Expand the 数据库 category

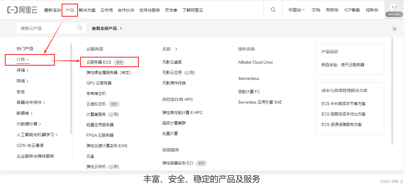[x=25, y=113]
